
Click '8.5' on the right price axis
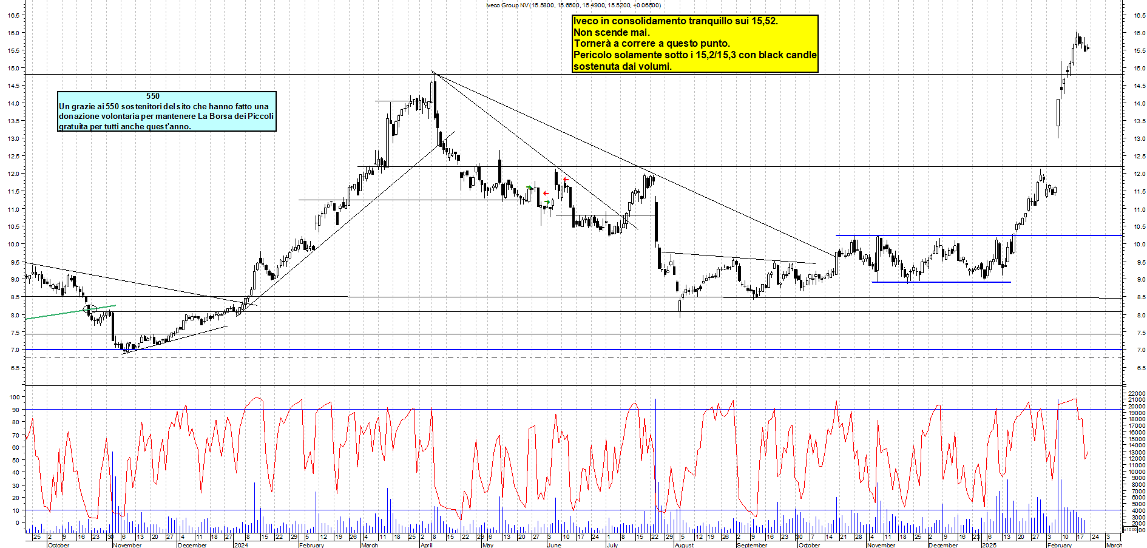pos(1140,297)
